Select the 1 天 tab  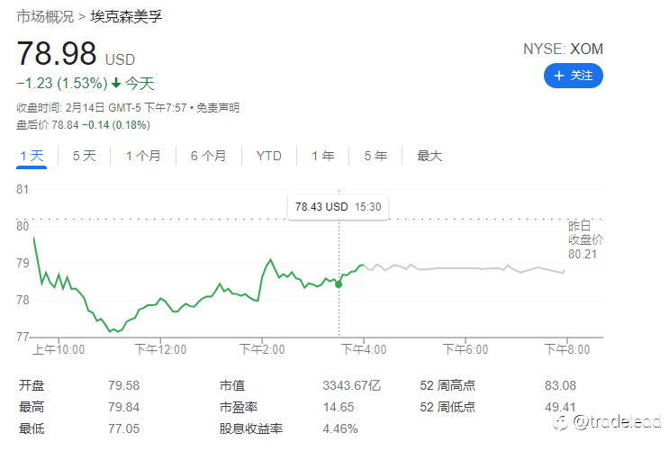(x=32, y=156)
